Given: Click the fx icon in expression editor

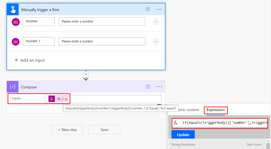Looking at the screenshot, I should pos(176,123).
